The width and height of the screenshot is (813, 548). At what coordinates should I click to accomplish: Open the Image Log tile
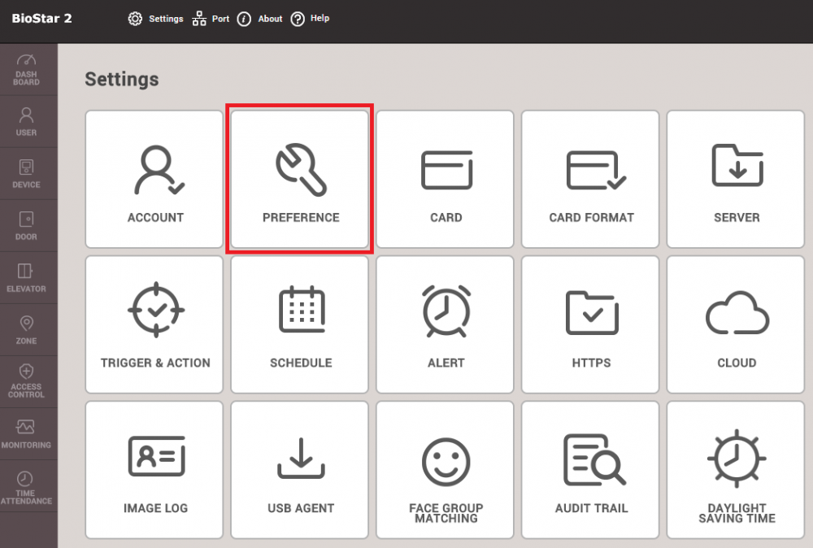pos(154,470)
